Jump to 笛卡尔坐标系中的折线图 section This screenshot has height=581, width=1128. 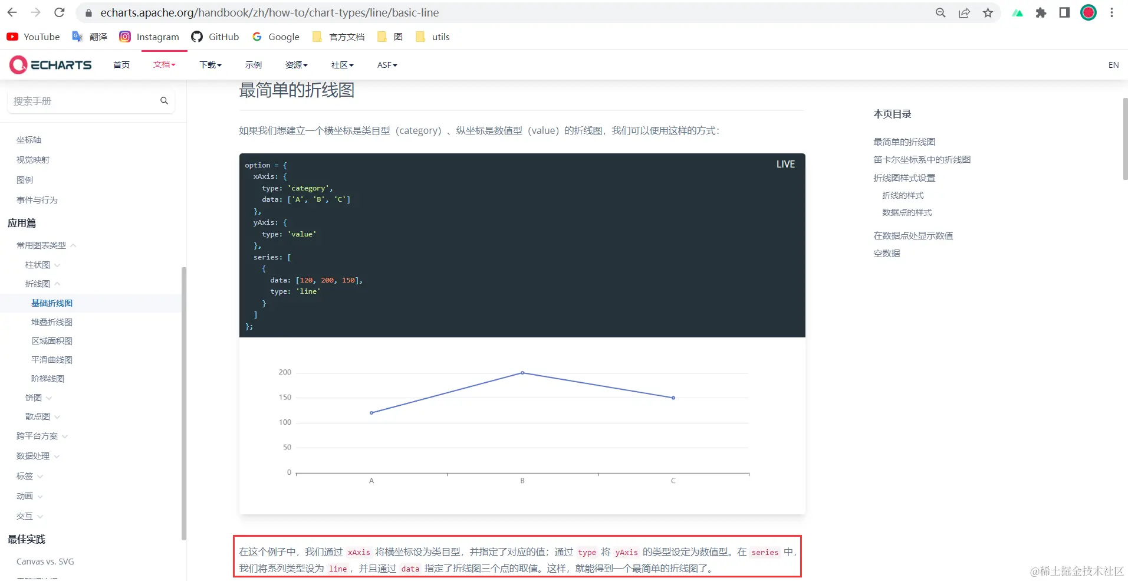coord(922,159)
